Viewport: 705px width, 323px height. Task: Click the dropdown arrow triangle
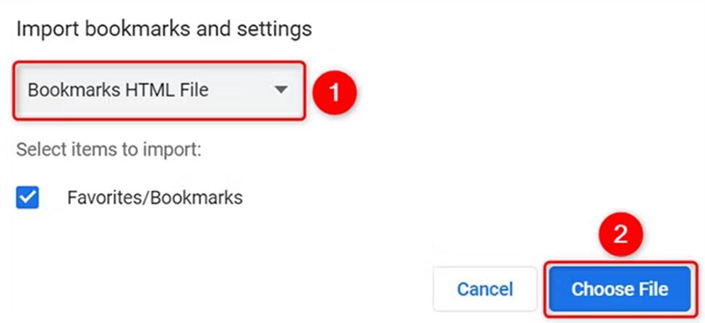tap(281, 90)
